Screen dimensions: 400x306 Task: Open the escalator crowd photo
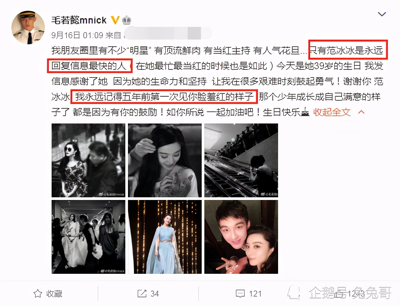click(241, 160)
